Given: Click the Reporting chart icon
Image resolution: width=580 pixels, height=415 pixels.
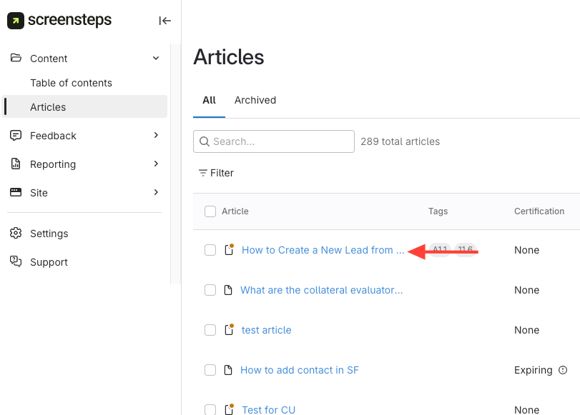Looking at the screenshot, I should [16, 164].
